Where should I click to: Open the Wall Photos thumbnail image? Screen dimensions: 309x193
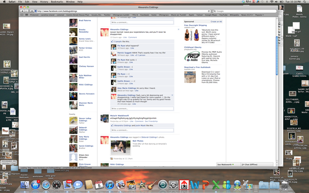120,148
